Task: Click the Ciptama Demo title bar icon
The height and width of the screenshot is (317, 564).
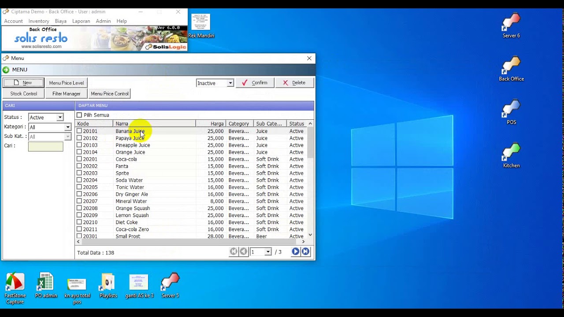Action: [x=6, y=11]
